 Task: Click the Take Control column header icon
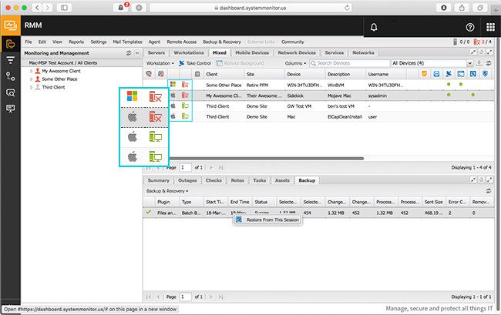(x=449, y=74)
